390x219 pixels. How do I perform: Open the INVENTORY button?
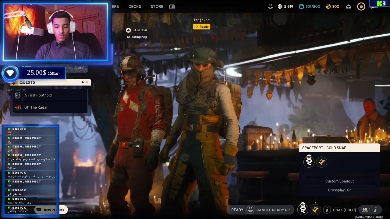51,210
